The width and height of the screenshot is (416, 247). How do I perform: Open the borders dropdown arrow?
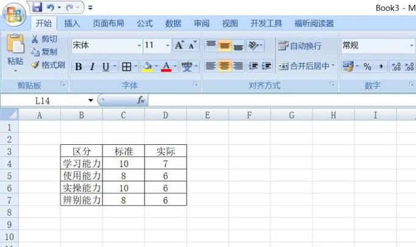135,66
